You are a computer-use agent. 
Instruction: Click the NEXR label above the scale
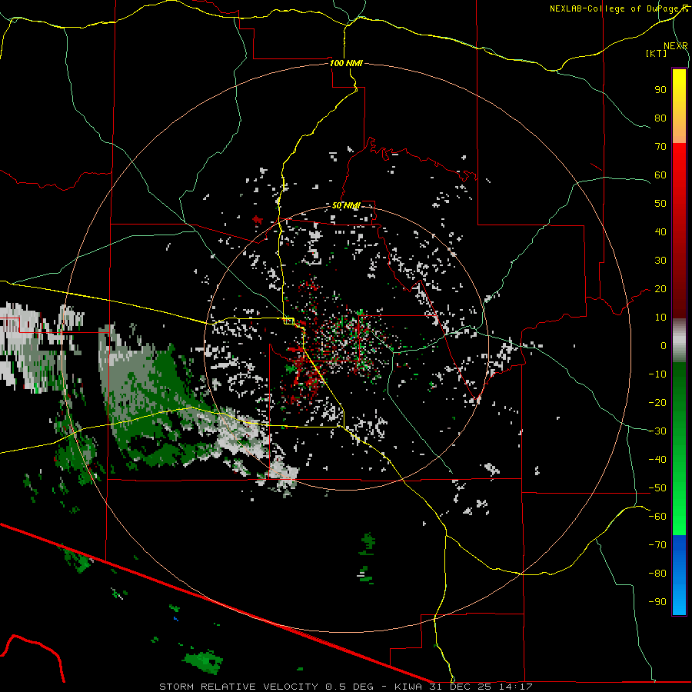676,46
